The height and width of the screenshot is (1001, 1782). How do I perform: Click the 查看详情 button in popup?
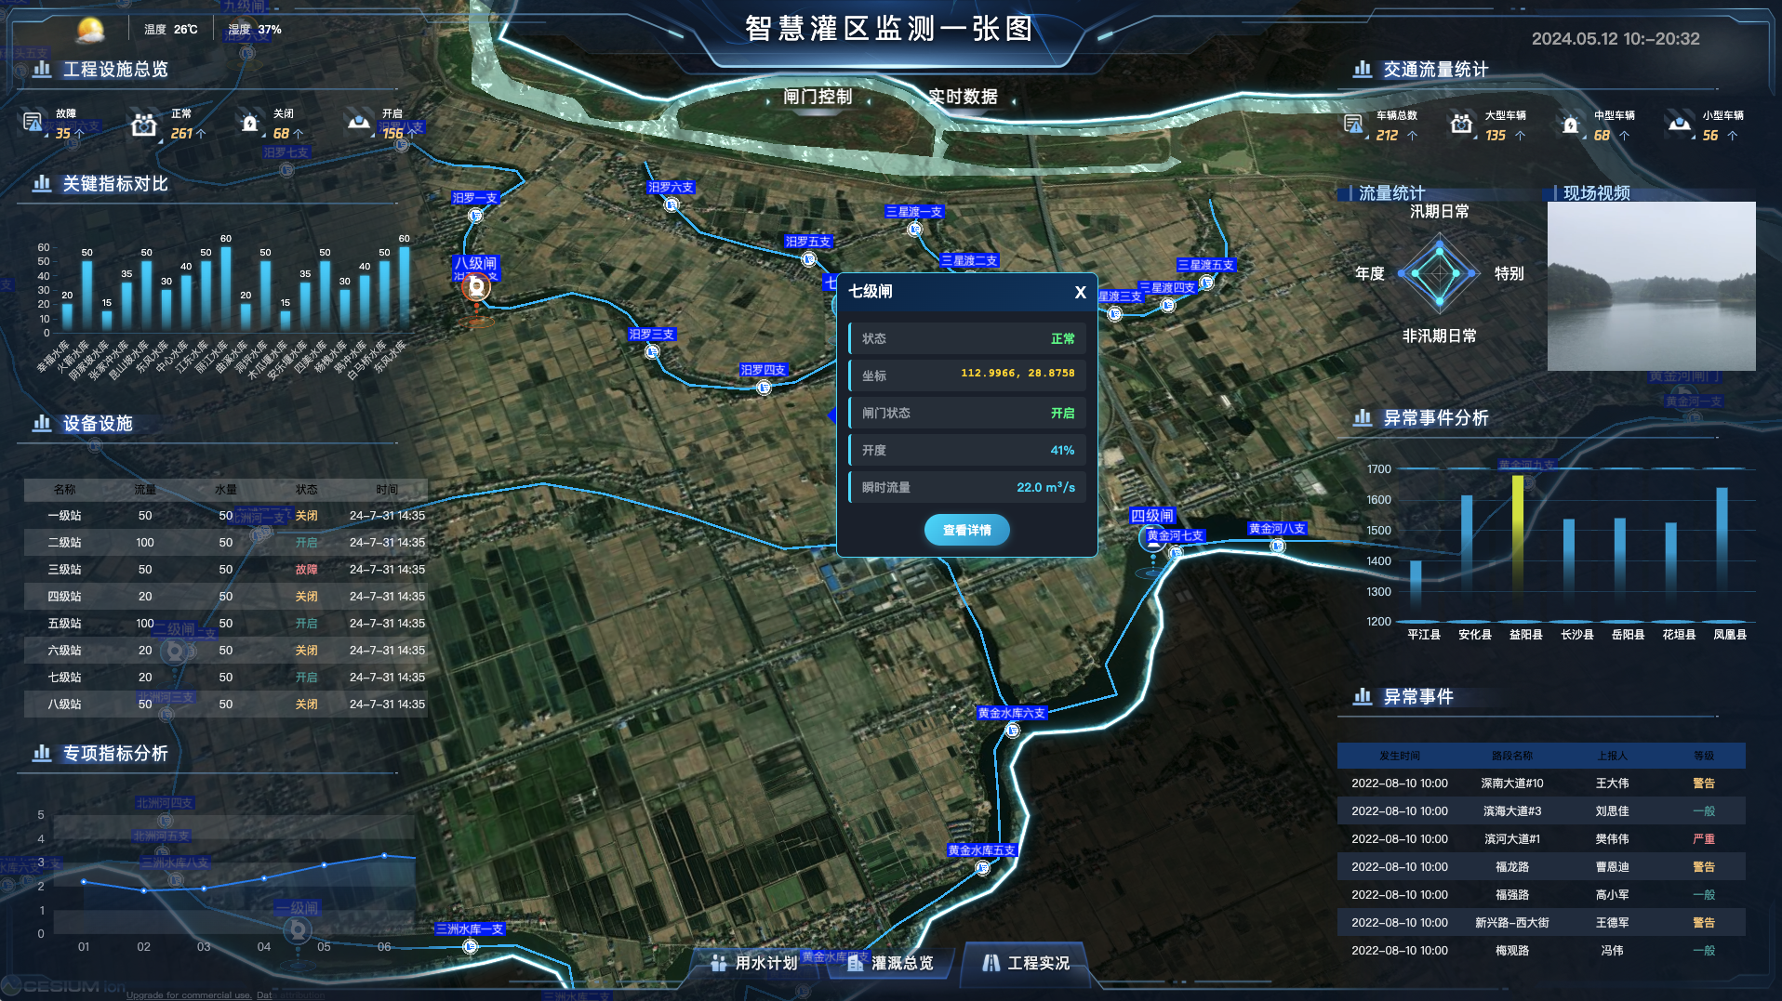pos(966,530)
